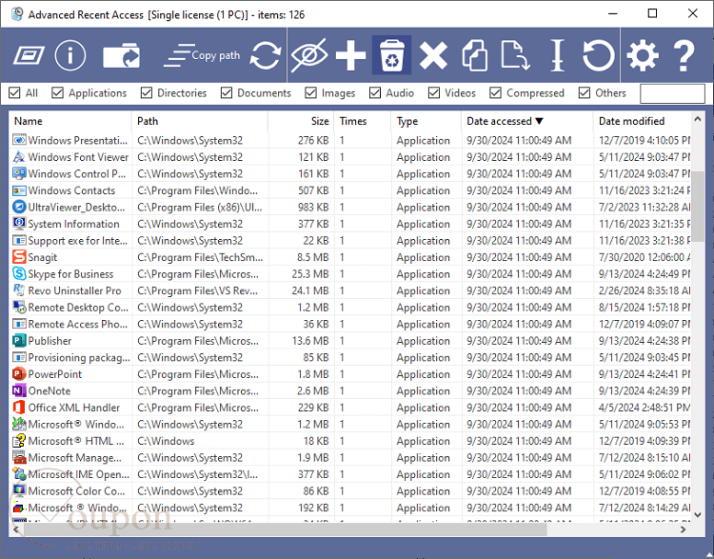Select the System Information entry
The height and width of the screenshot is (559, 714).
pyautogui.click(x=349, y=224)
